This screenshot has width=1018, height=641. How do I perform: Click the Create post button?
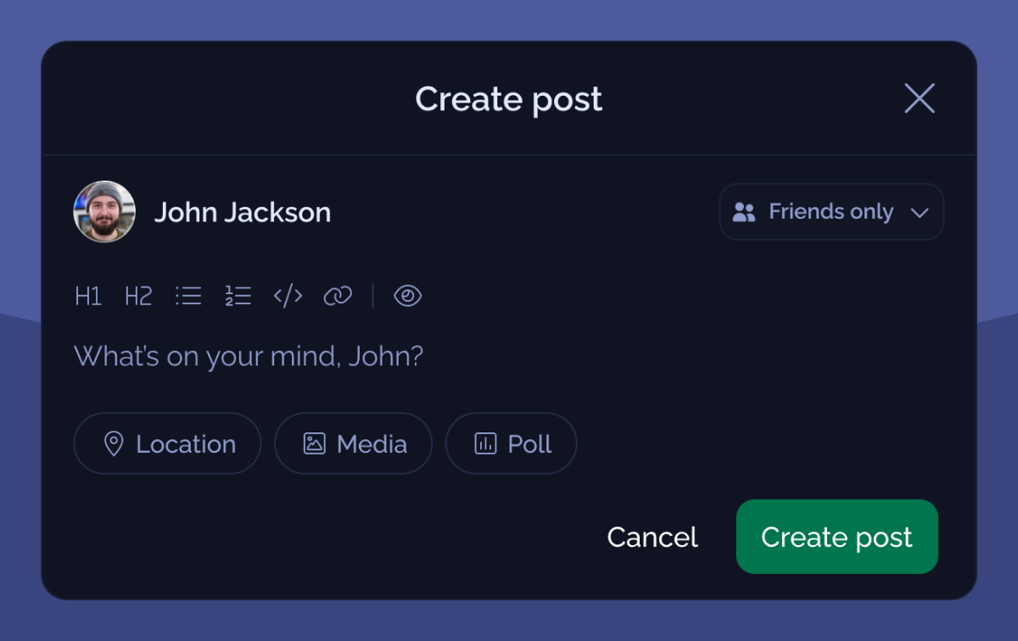point(836,537)
